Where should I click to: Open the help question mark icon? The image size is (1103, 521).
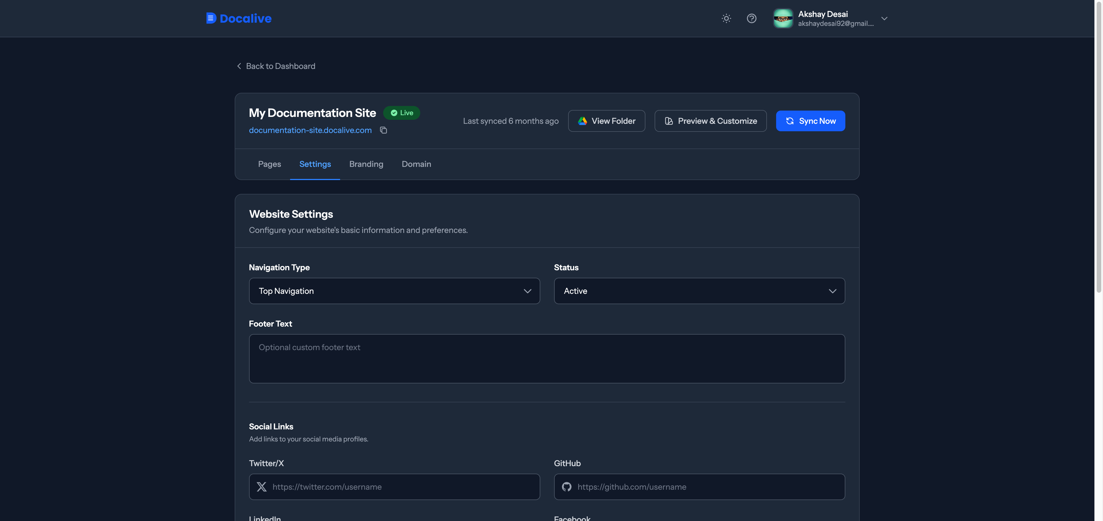(751, 18)
